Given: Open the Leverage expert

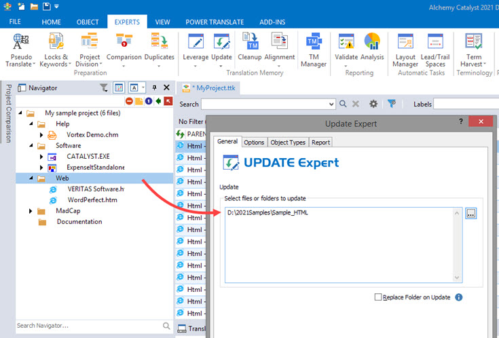Looking at the screenshot, I should pyautogui.click(x=196, y=50).
